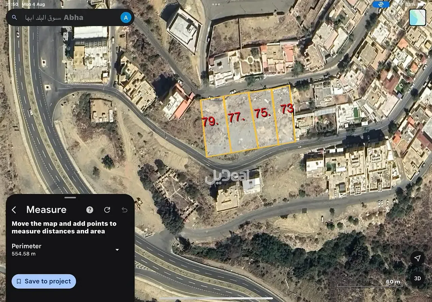The height and width of the screenshot is (302, 432).
Task: Click Save to project button
Action: point(44,281)
